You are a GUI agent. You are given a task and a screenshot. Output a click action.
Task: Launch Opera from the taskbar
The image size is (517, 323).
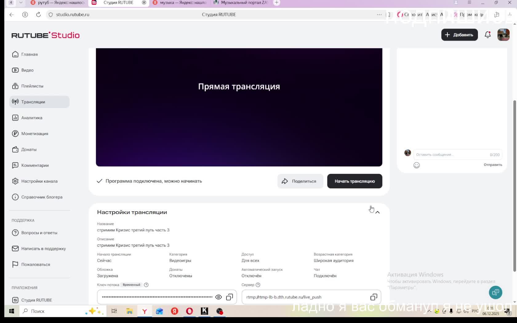tap(190, 311)
